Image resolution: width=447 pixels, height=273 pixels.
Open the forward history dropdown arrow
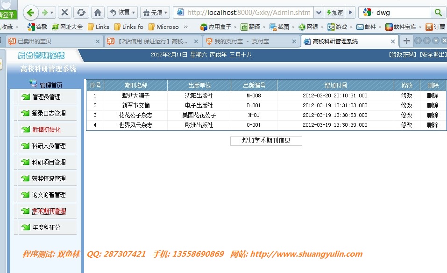pos(52,13)
